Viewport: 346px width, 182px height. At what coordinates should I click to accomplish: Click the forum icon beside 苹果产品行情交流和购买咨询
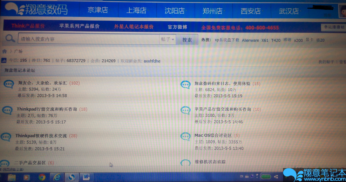(185, 111)
